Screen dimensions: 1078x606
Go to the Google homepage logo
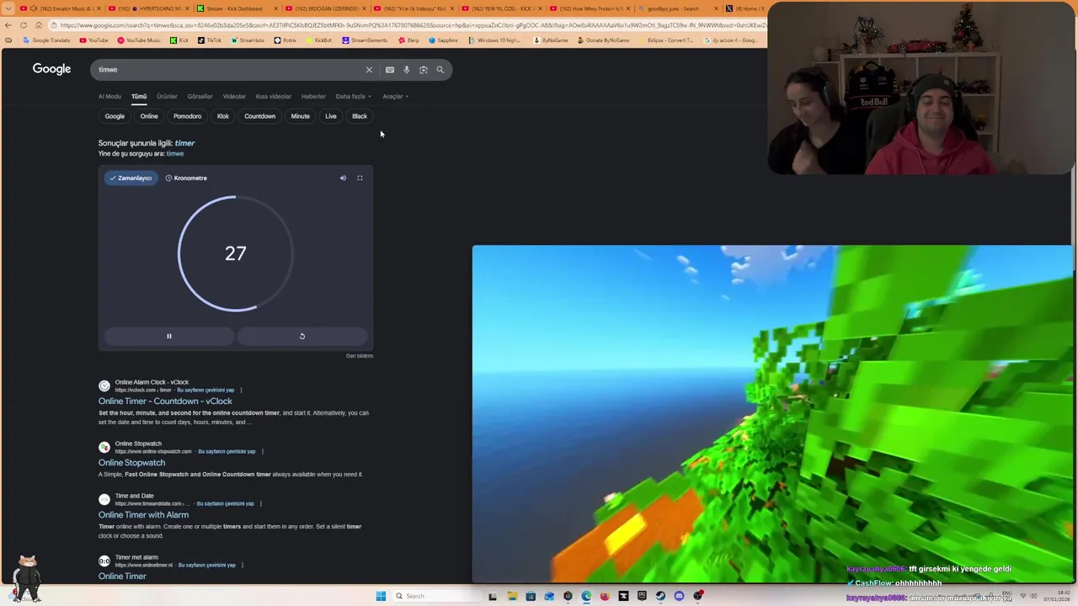51,69
